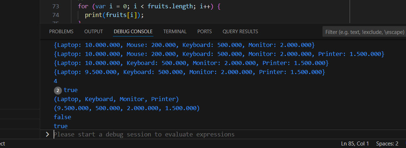Click Ln 85, Col 1 in status bar
This screenshot has height=148, width=406.
click(x=355, y=144)
